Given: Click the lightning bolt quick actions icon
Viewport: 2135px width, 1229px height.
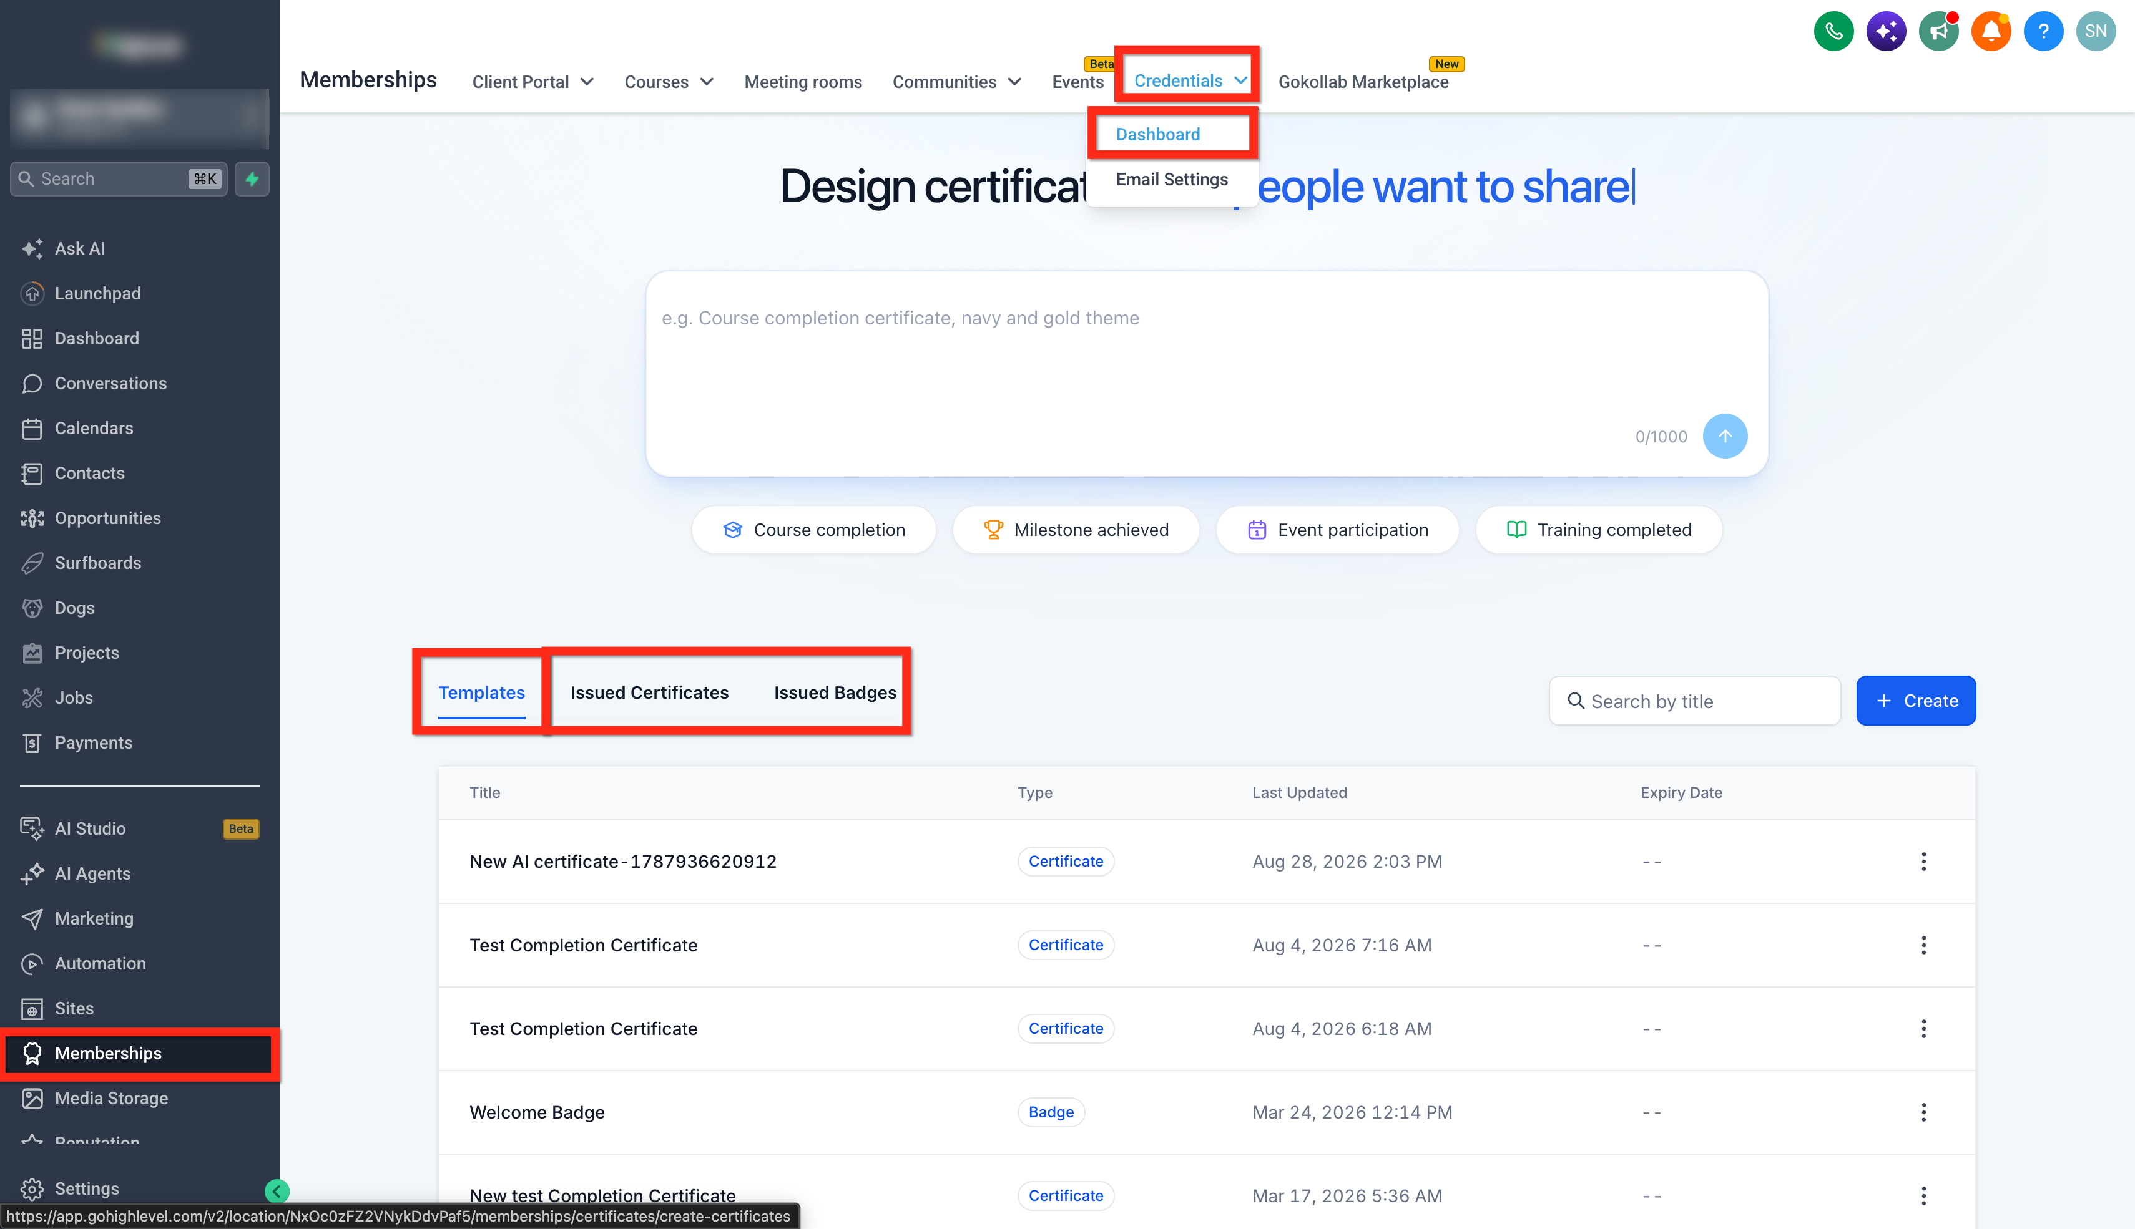Looking at the screenshot, I should [x=252, y=179].
